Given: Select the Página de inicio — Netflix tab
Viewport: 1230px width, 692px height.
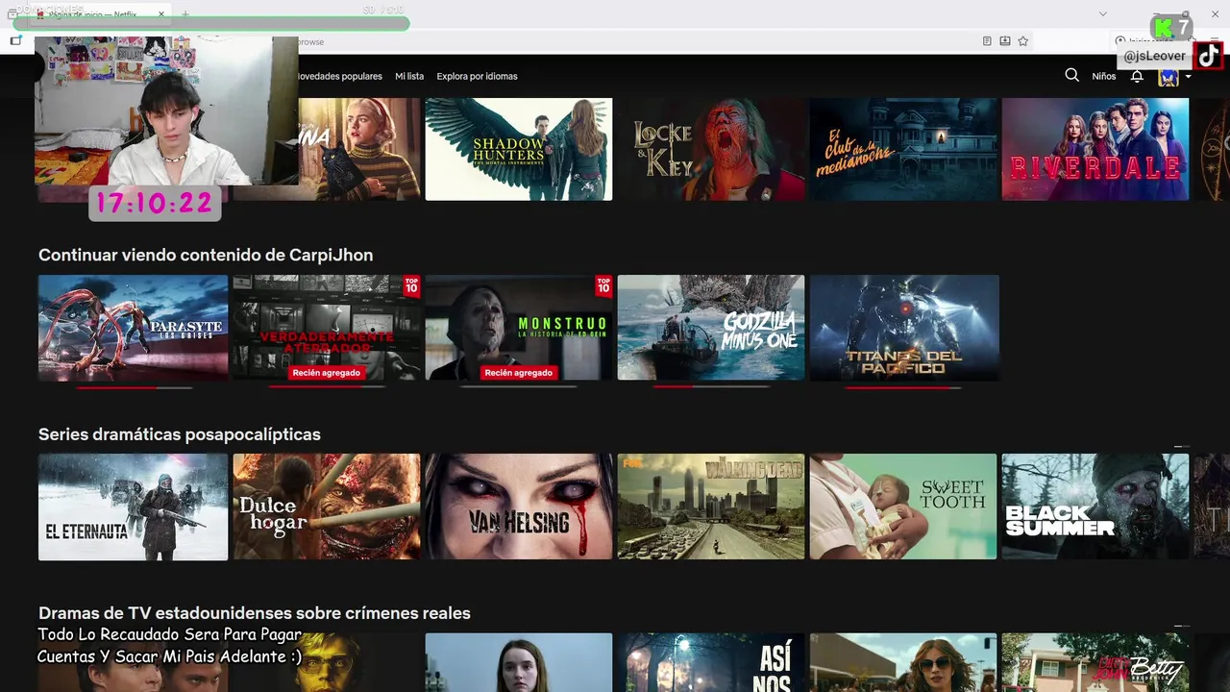Looking at the screenshot, I should coord(99,14).
